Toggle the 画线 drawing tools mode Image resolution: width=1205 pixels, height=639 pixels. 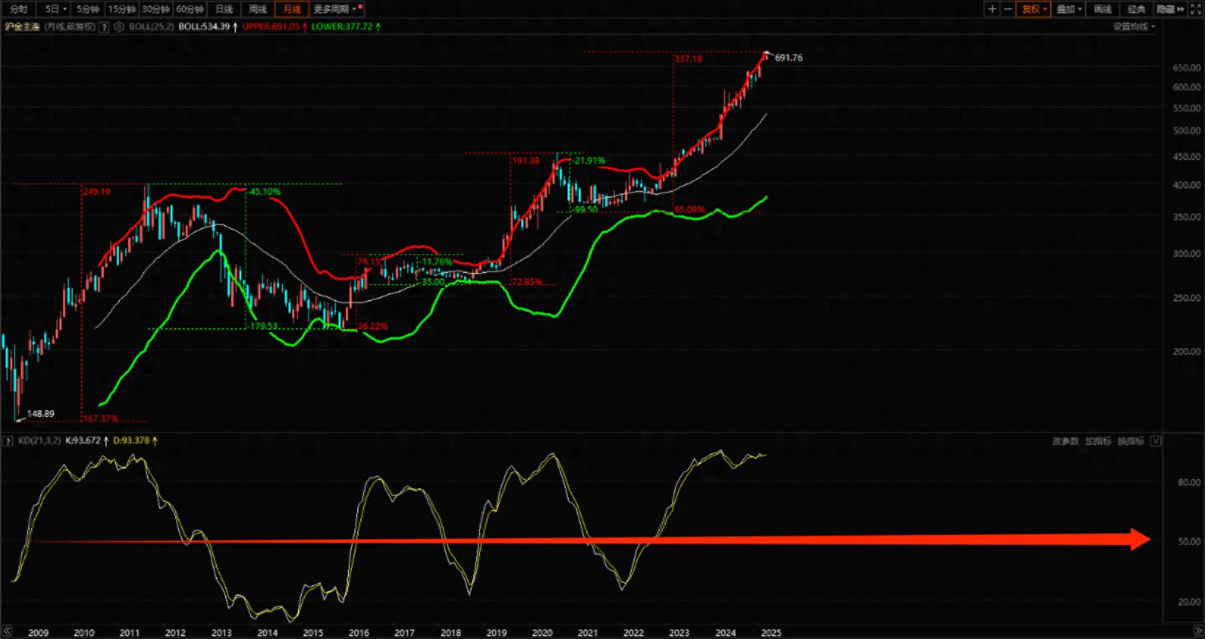(1102, 9)
